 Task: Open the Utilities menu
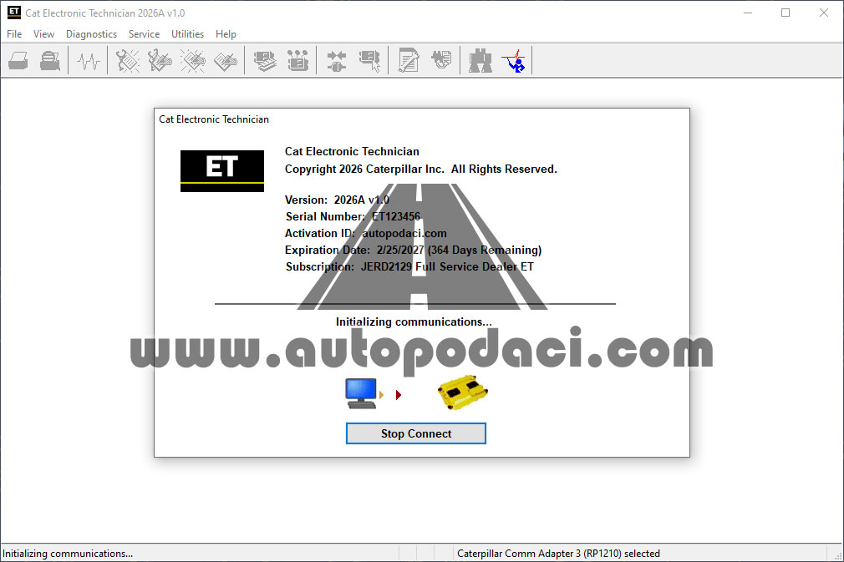[187, 34]
